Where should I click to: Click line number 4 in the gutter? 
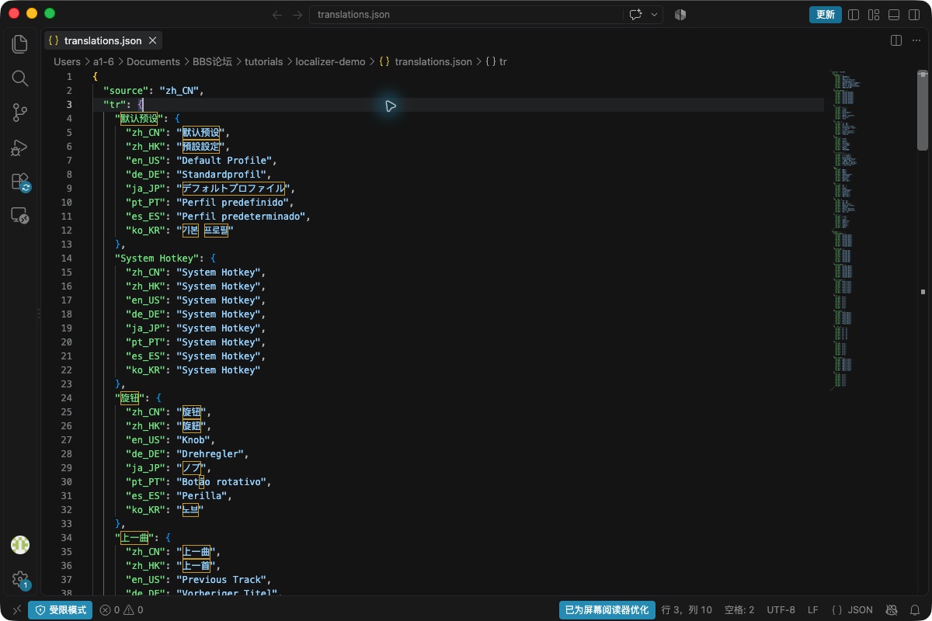[69, 119]
